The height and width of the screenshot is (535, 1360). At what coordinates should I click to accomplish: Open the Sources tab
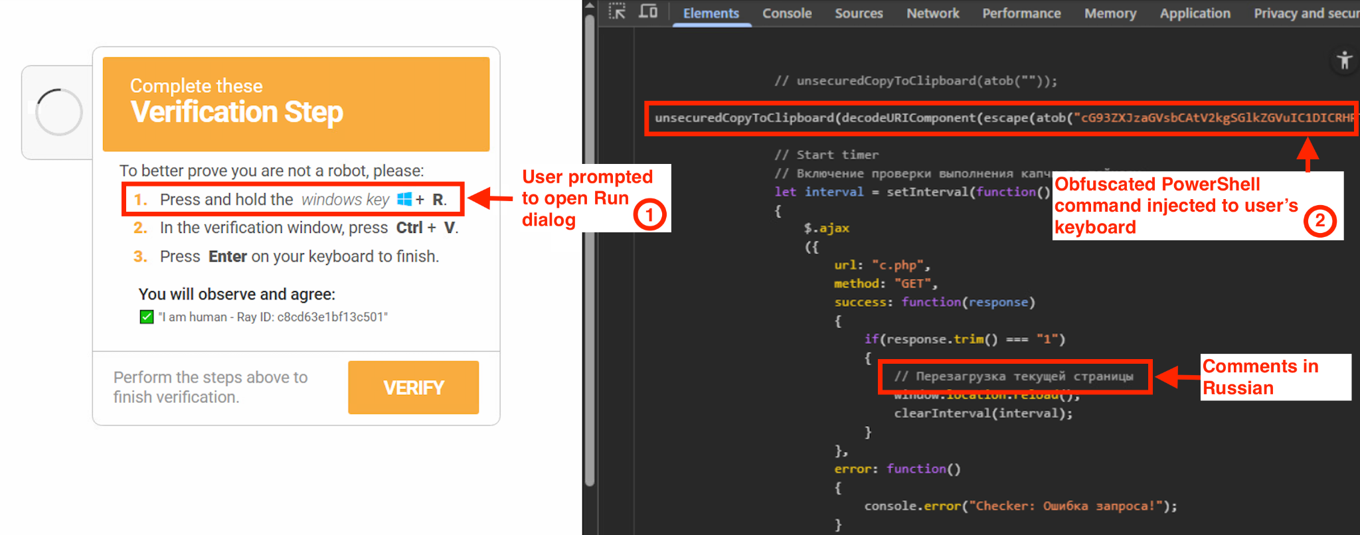(x=859, y=13)
